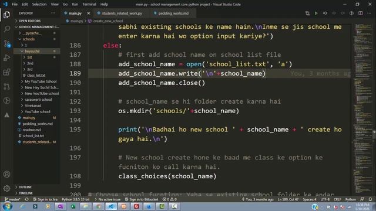Click the errors and warnings counter
This screenshot has width=376, height=211.
pyautogui.click(x=170, y=199)
